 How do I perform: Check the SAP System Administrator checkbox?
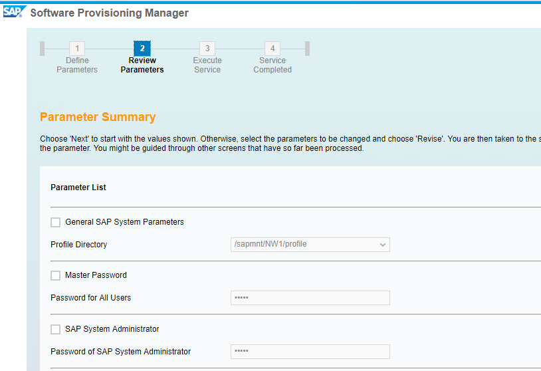[x=56, y=329]
